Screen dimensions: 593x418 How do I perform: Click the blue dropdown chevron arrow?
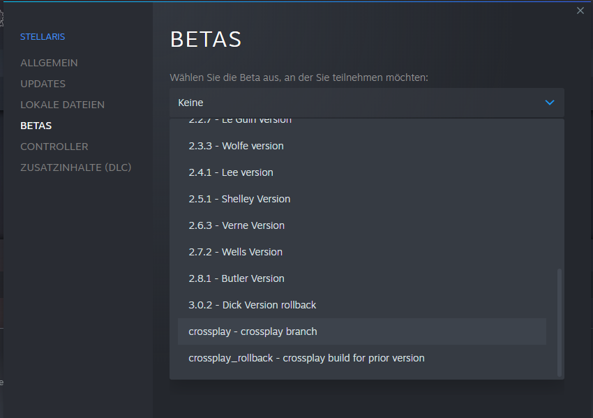click(550, 103)
